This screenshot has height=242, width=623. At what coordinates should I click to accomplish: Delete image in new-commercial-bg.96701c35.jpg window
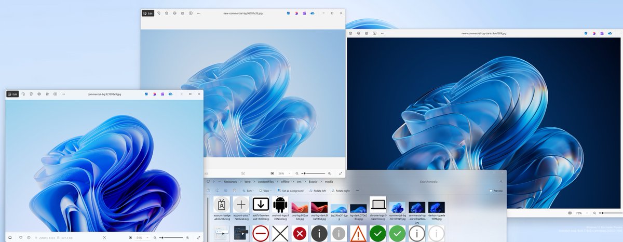pyautogui.click(x=167, y=13)
